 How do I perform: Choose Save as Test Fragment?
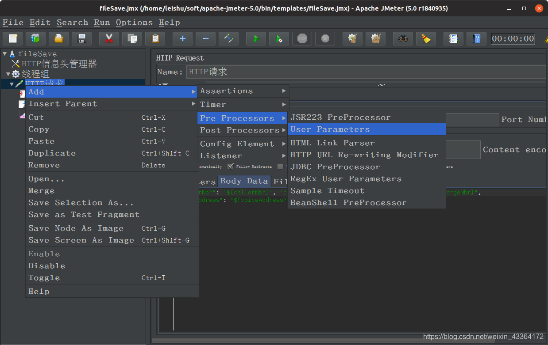112,215
